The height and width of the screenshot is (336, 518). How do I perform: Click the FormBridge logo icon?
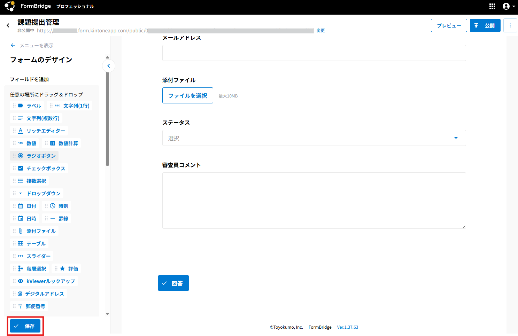tap(10, 6)
